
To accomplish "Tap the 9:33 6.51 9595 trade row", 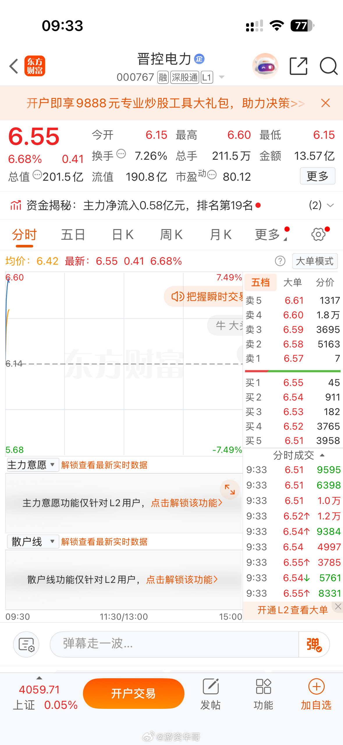I will tap(293, 470).
